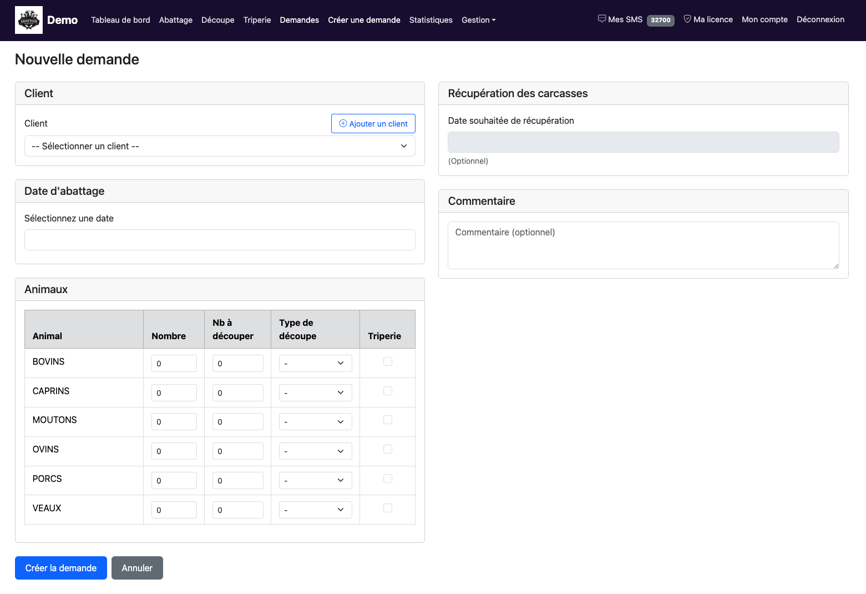866x594 pixels.
Task: Open Type de découpe dropdown for BOVINS
Action: pyautogui.click(x=316, y=364)
